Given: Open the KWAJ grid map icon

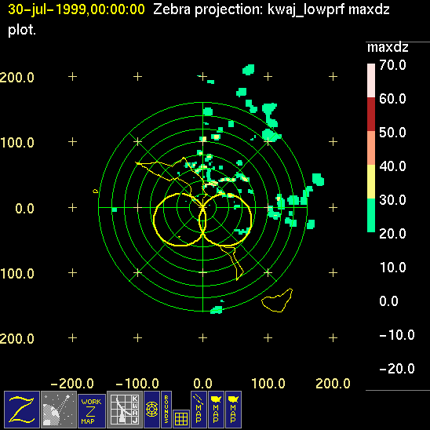Looking at the screenshot, I should point(125,410).
